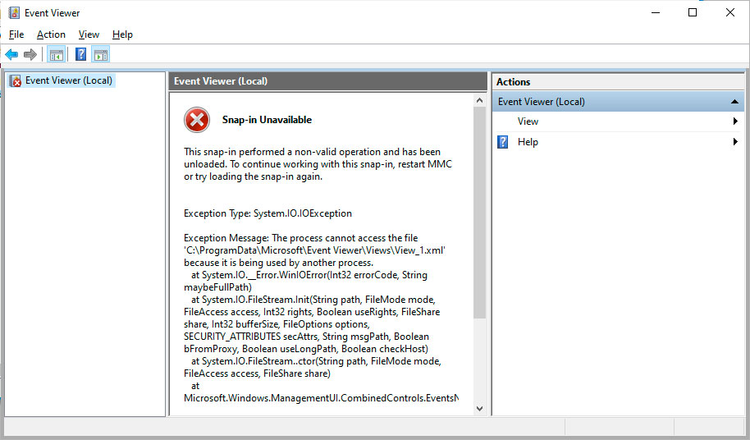Image resolution: width=750 pixels, height=440 pixels.
Task: Click the Event Viewer title bar app icon
Action: click(14, 13)
